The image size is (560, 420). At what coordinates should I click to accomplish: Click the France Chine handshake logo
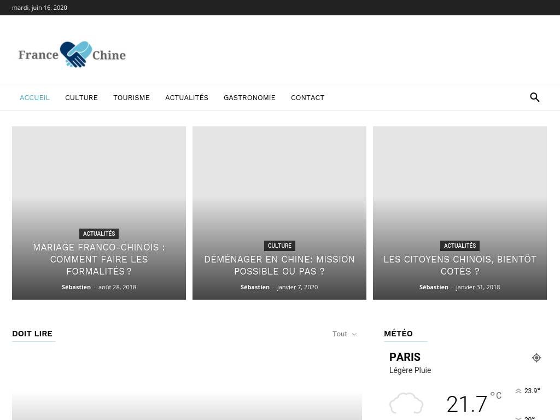click(x=72, y=55)
